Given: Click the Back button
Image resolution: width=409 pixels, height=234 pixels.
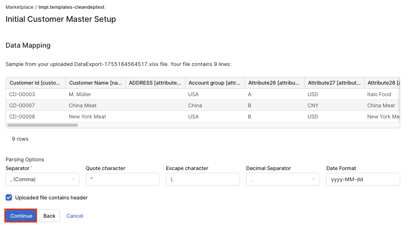Looking at the screenshot, I should click(x=49, y=215).
